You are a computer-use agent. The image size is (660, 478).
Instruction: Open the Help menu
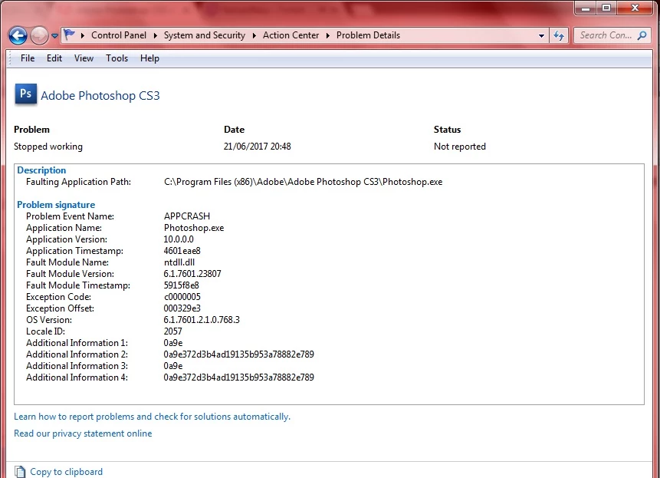pyautogui.click(x=149, y=58)
